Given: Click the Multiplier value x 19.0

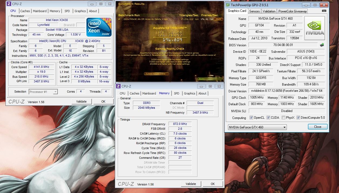Looking at the screenshot, I should click(x=42, y=72).
